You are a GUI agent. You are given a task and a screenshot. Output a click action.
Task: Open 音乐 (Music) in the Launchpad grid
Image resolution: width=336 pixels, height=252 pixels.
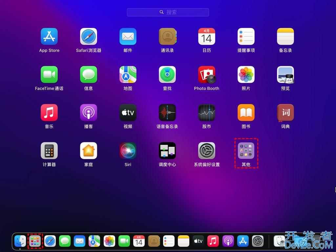(x=49, y=113)
